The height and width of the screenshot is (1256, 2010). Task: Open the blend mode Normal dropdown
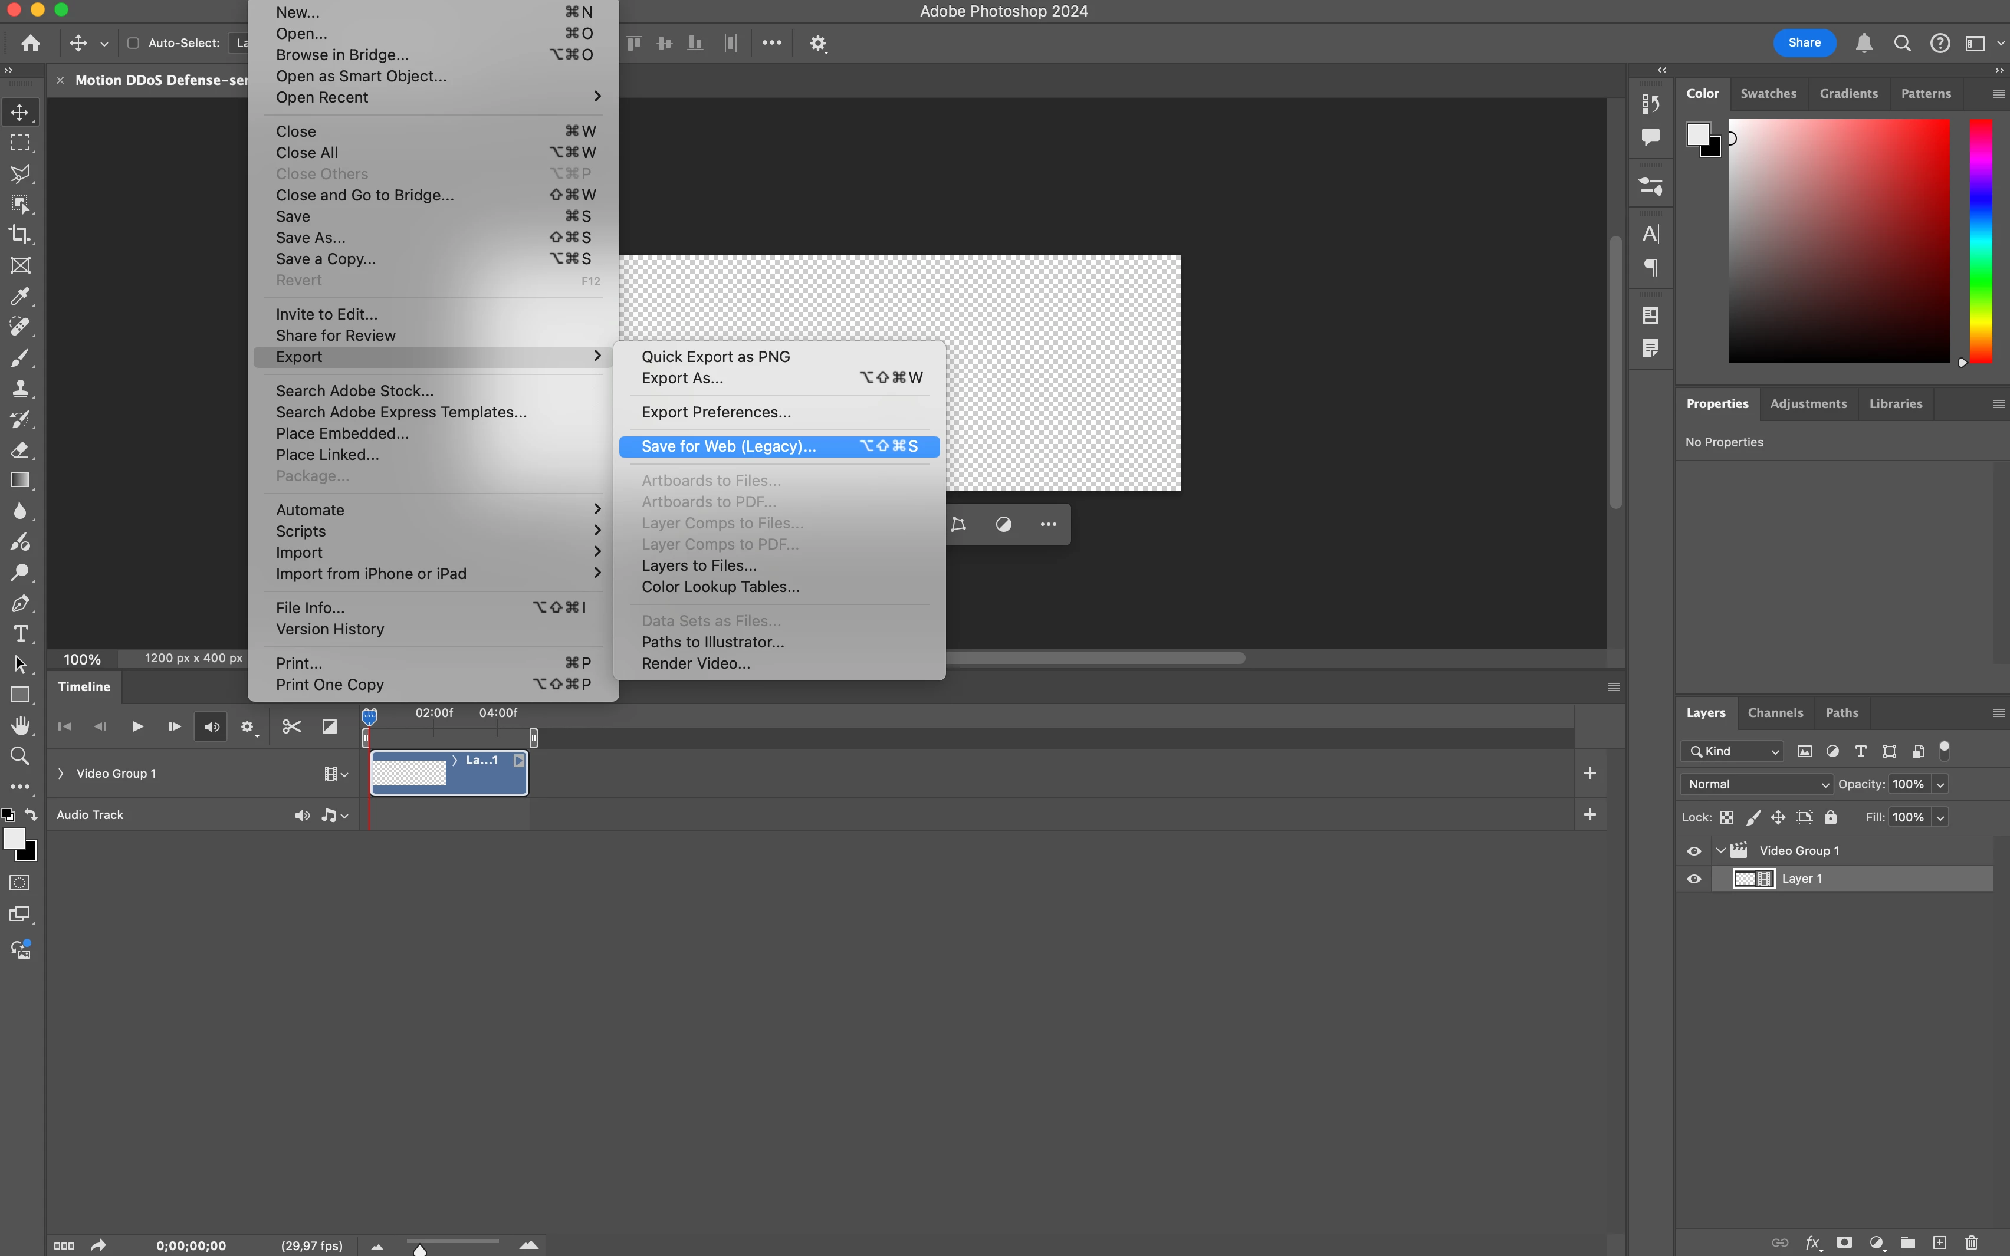(1756, 784)
